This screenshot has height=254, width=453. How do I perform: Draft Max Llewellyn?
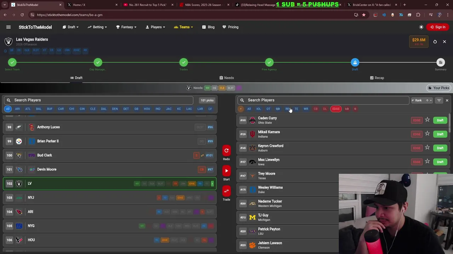tap(440, 162)
